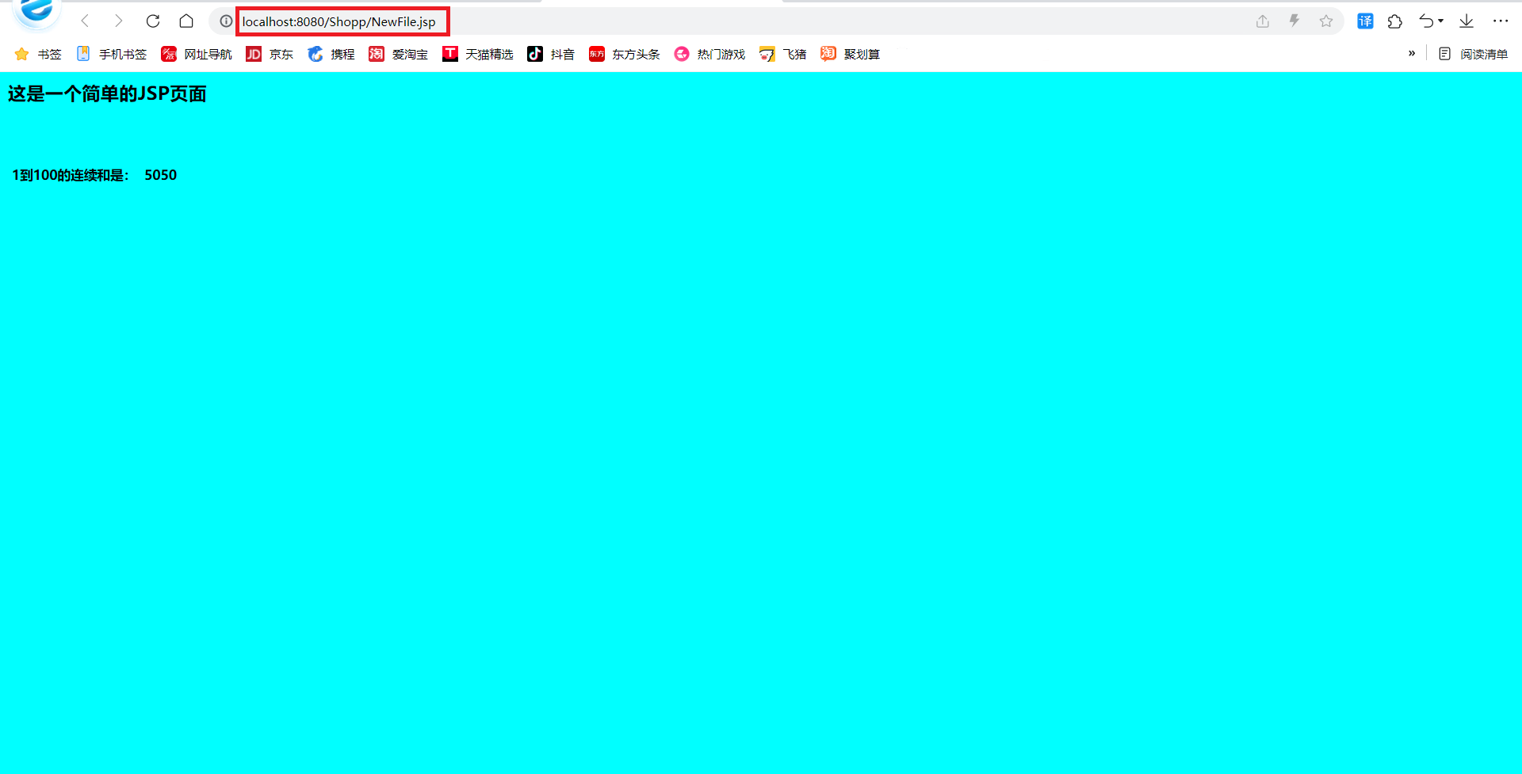
Task: Click the address bar URL localhost:8080/Shopp/NewFile.jsp
Action: [339, 21]
